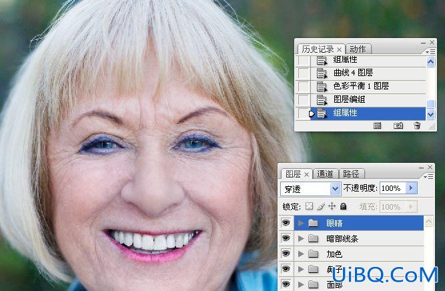Set history brush source at 曲线 4 图层
The height and width of the screenshot is (291, 445).
pos(304,73)
